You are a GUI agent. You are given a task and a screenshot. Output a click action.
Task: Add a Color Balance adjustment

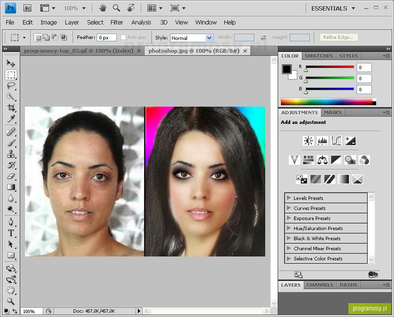(322, 160)
